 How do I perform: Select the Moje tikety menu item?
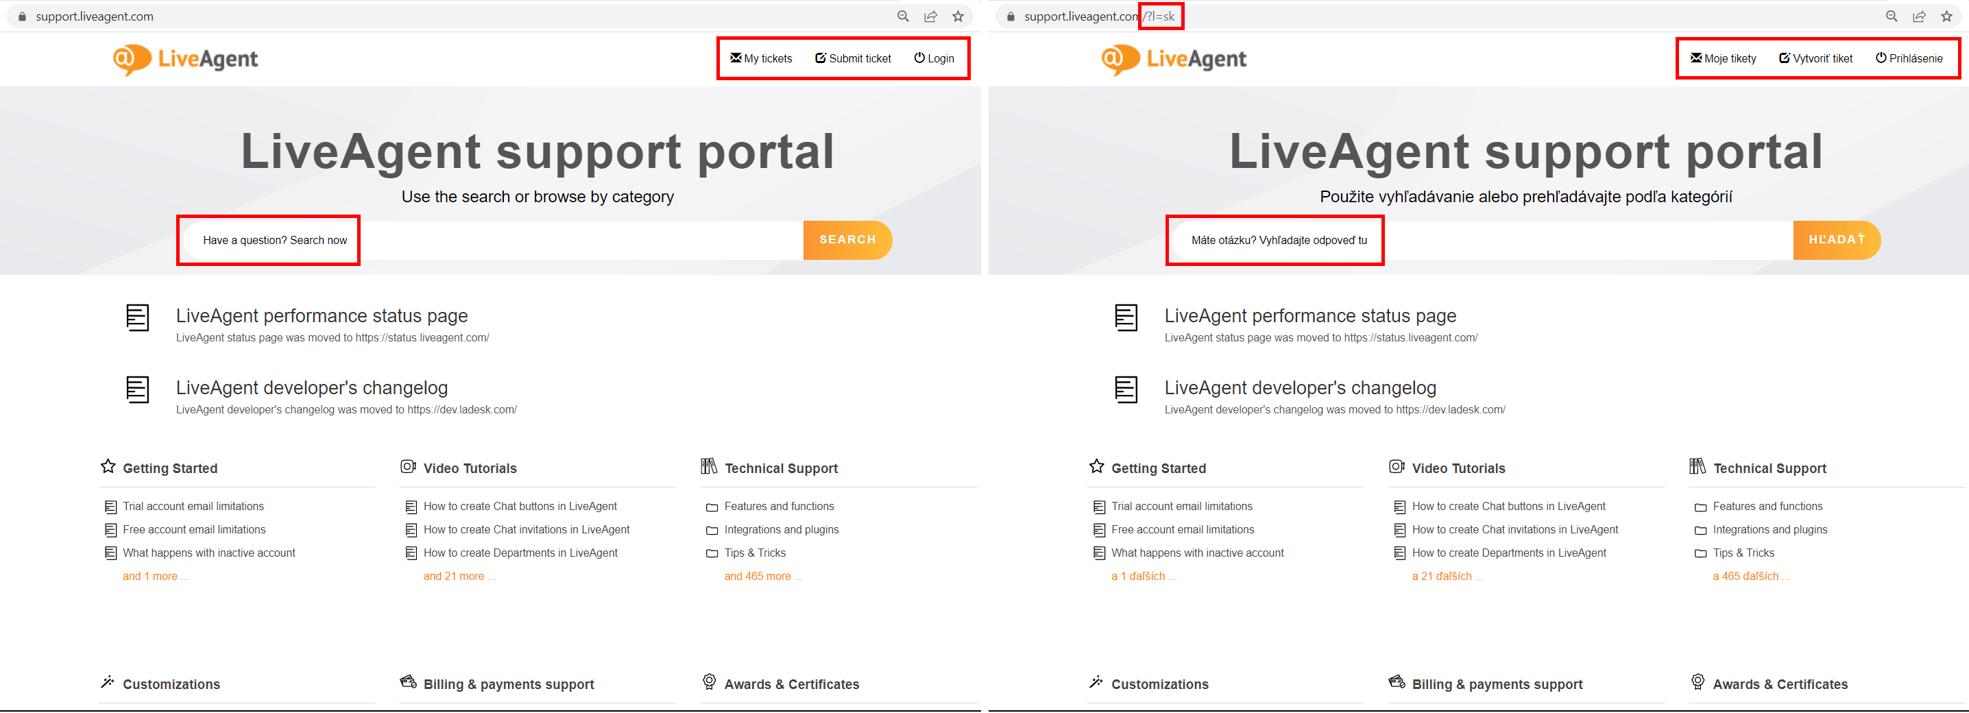1722,58
